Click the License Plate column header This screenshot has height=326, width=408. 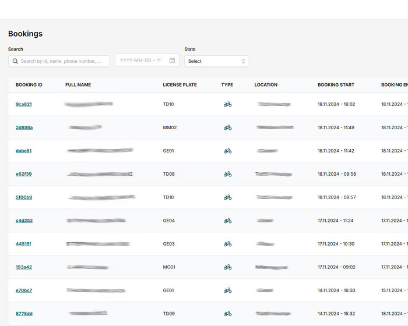point(180,85)
